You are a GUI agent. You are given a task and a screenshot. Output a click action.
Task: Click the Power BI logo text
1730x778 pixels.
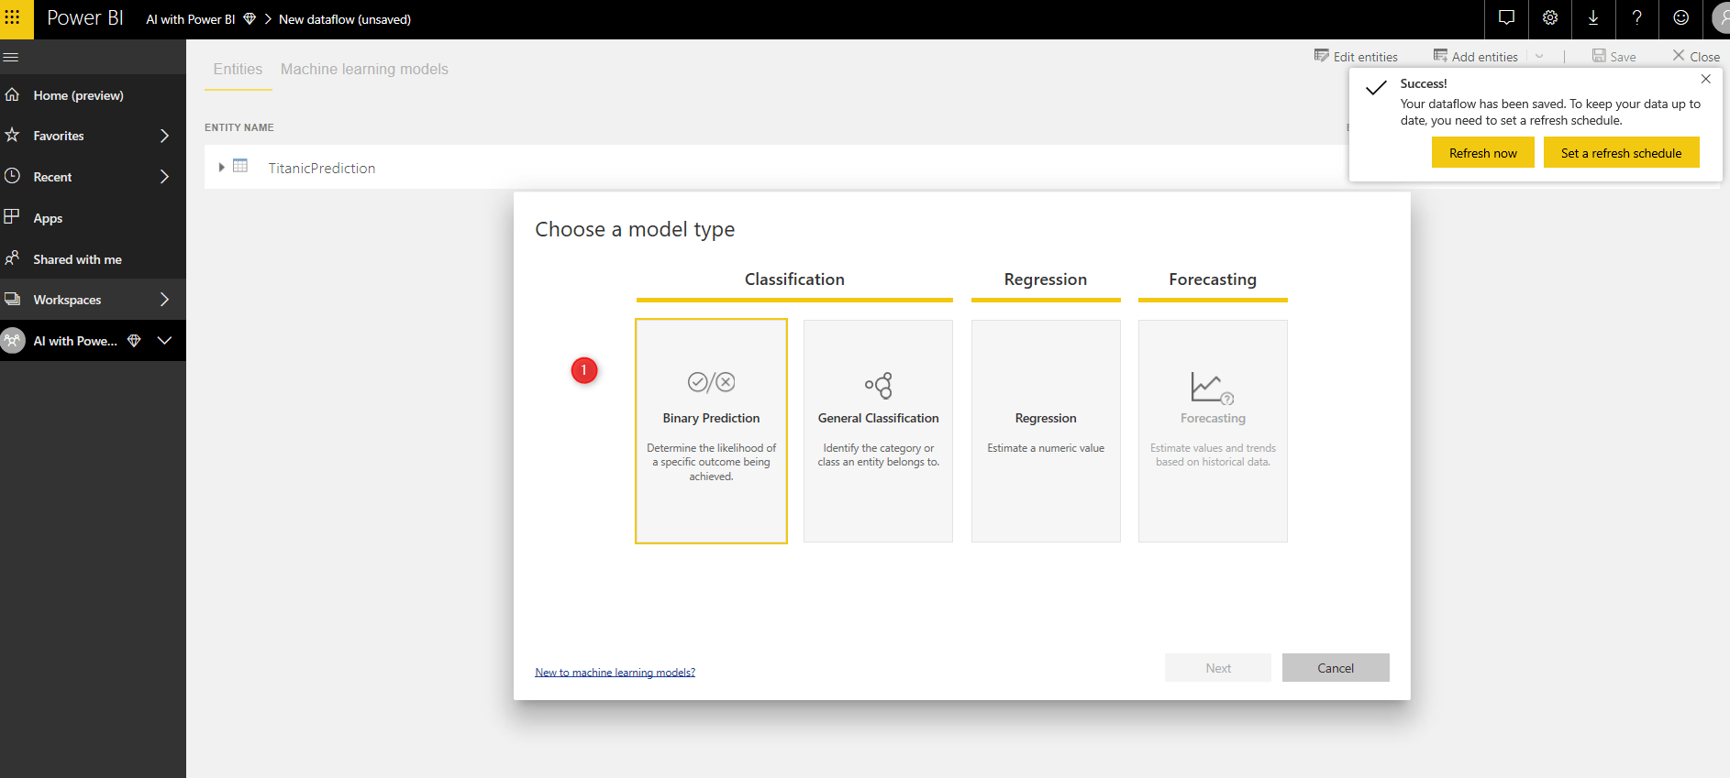[x=84, y=18]
